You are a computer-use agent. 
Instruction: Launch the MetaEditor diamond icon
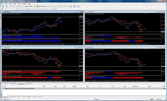click(34, 6)
